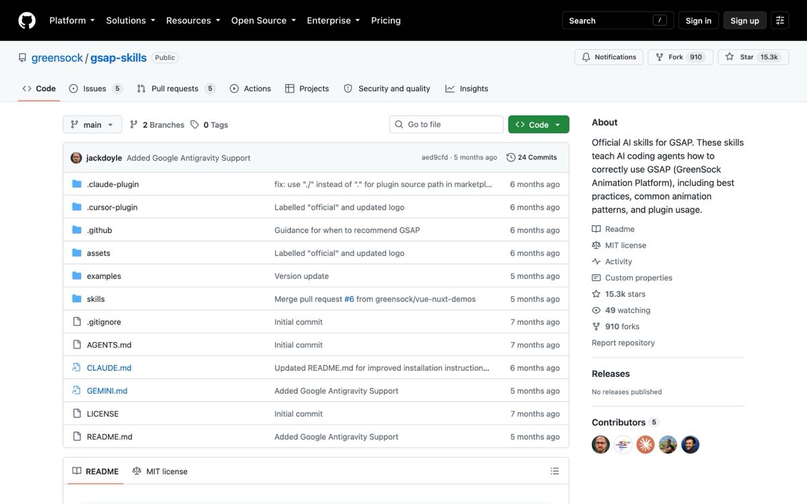Screen dimensions: 807x504
Task: Switch to the Issues tab
Action: pyautogui.click(x=95, y=89)
